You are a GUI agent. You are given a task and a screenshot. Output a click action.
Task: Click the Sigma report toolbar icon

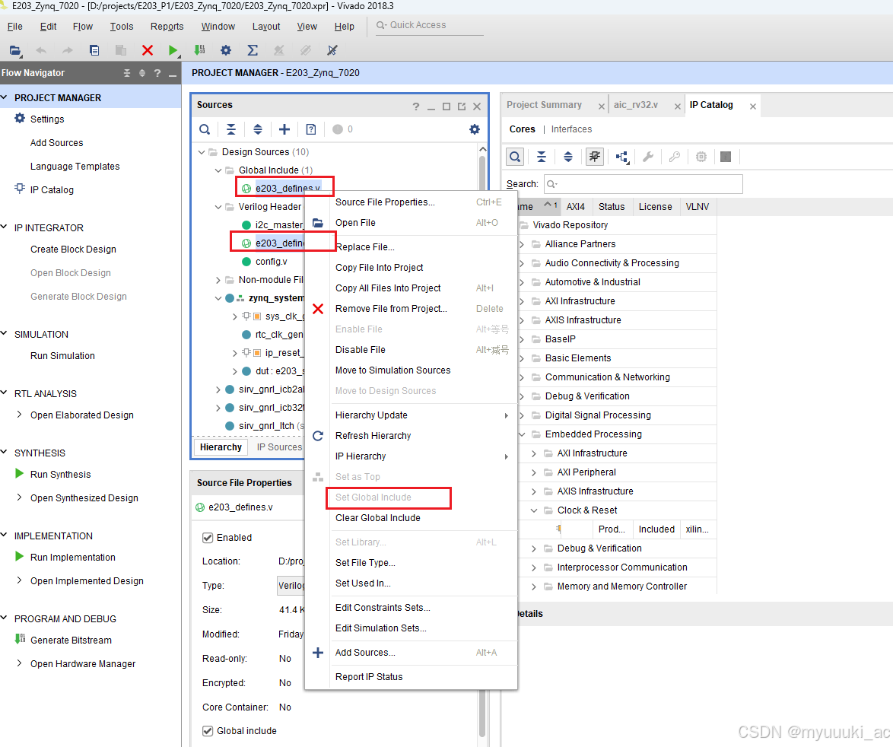point(253,50)
